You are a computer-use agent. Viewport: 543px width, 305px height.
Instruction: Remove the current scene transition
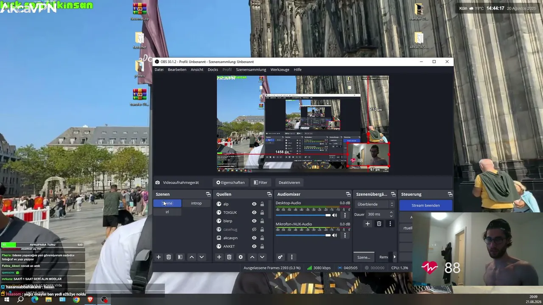tap(379, 224)
